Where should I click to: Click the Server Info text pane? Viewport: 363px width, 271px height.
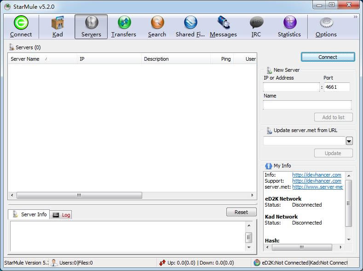tap(128, 236)
